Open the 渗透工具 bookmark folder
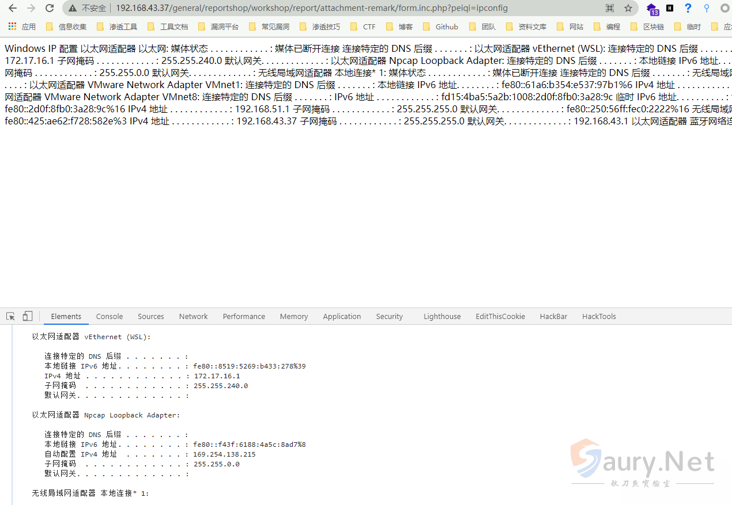 tap(117, 26)
